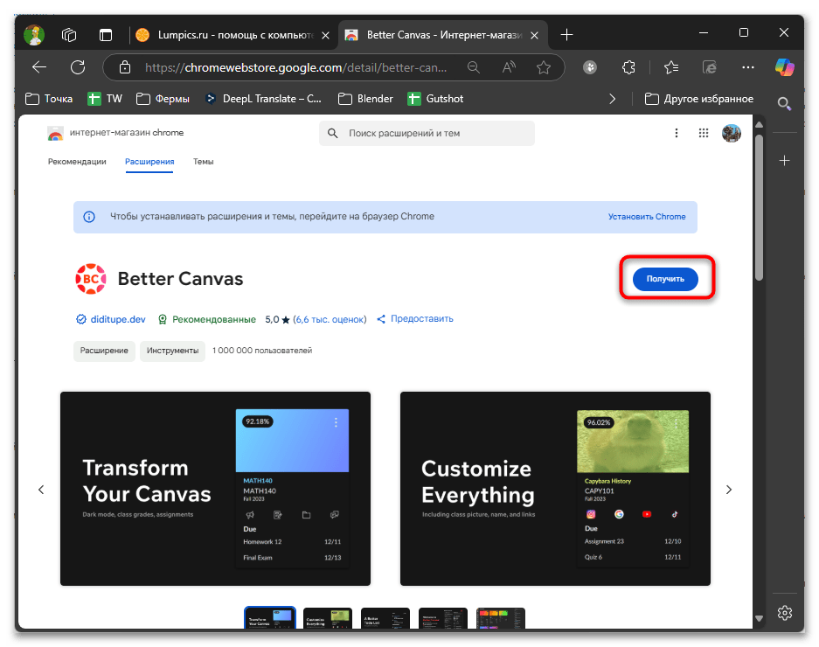View site info via the lock icon
The width and height of the screenshot is (819, 647).
coord(125,67)
